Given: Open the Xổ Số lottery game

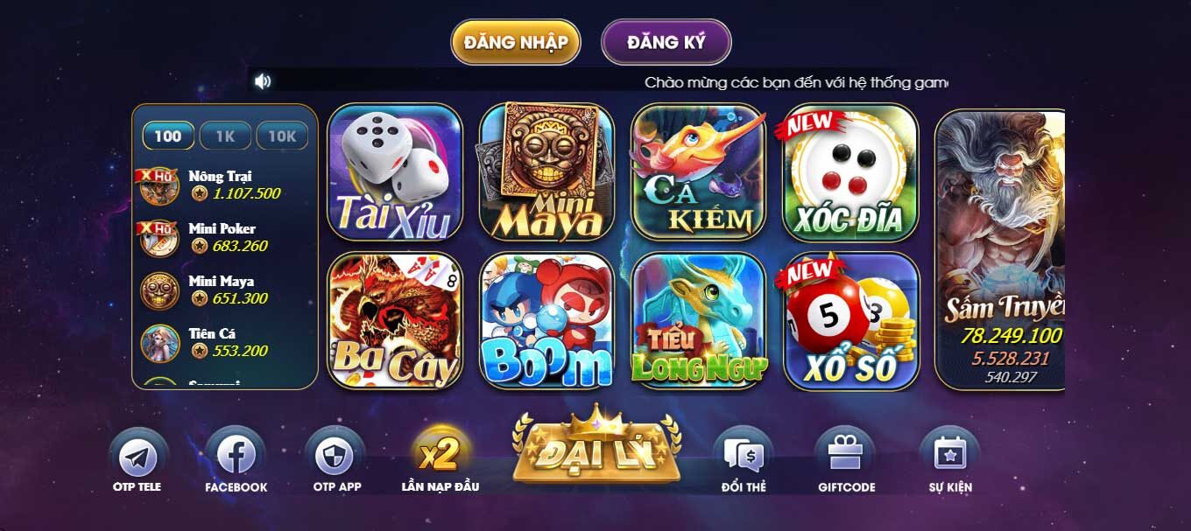Looking at the screenshot, I should pos(849,321).
